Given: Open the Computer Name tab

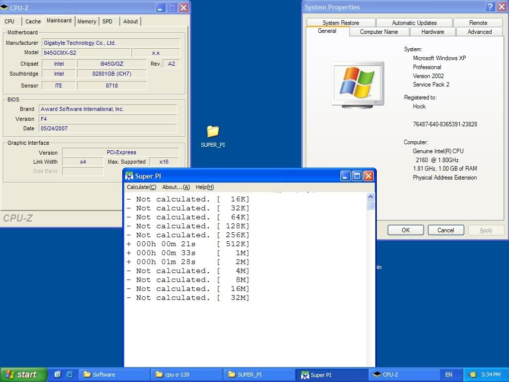Looking at the screenshot, I should pyautogui.click(x=379, y=32).
